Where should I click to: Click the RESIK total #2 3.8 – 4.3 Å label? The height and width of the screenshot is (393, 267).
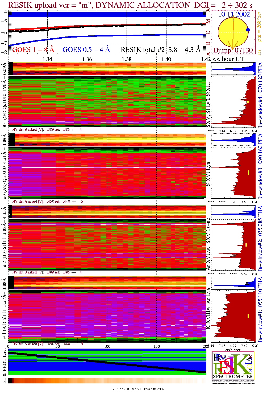click(160, 50)
